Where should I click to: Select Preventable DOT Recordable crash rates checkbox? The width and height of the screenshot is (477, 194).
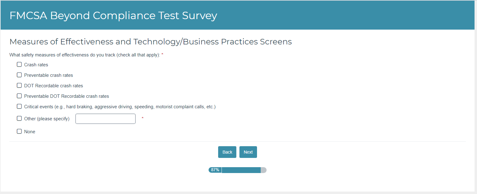[19, 96]
